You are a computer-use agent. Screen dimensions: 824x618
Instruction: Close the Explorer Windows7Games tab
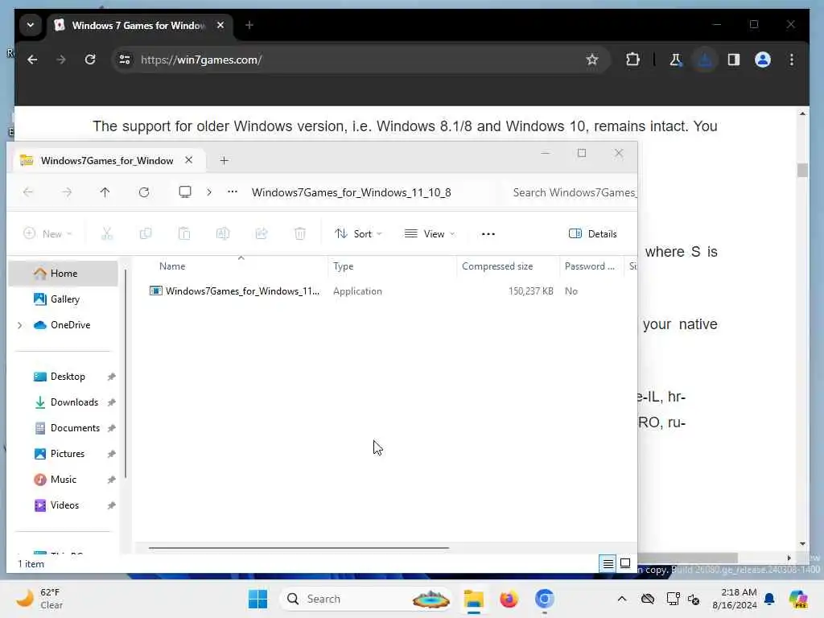click(188, 160)
